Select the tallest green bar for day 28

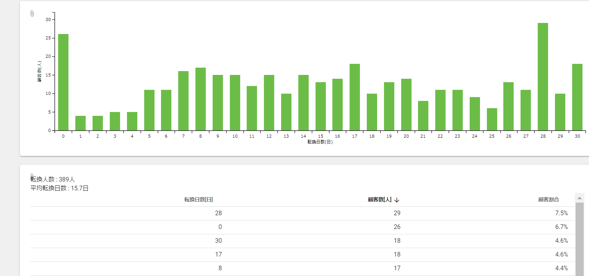[x=543, y=76]
